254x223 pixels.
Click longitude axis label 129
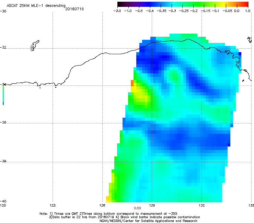[152, 206]
